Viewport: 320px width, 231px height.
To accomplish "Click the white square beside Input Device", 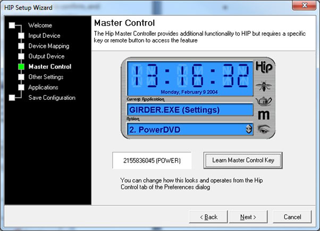I will coord(21,36).
